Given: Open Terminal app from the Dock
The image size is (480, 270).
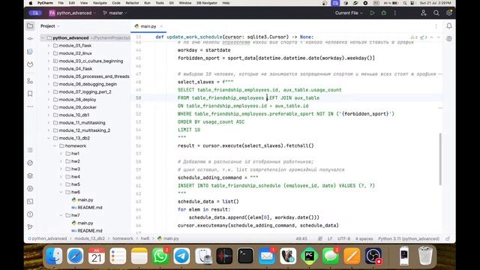Looking at the screenshot, I should [x=245, y=256].
